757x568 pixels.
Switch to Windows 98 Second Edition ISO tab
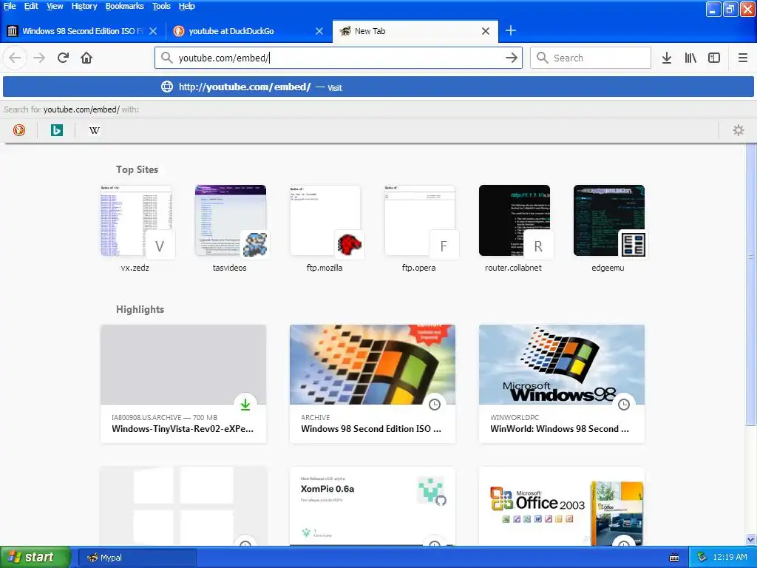point(83,31)
